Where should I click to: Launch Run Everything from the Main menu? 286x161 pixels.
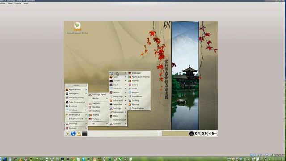[76, 97]
